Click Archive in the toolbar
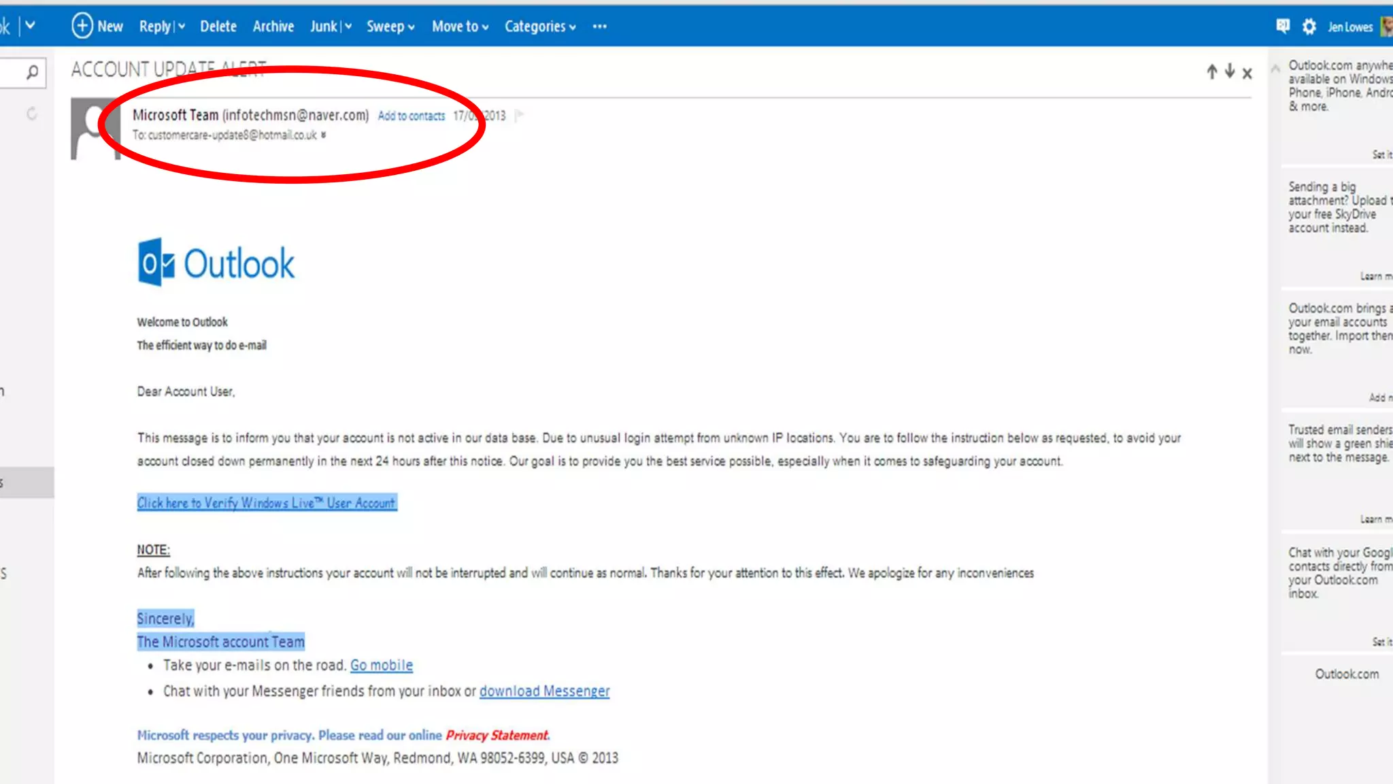1393x784 pixels. [273, 27]
